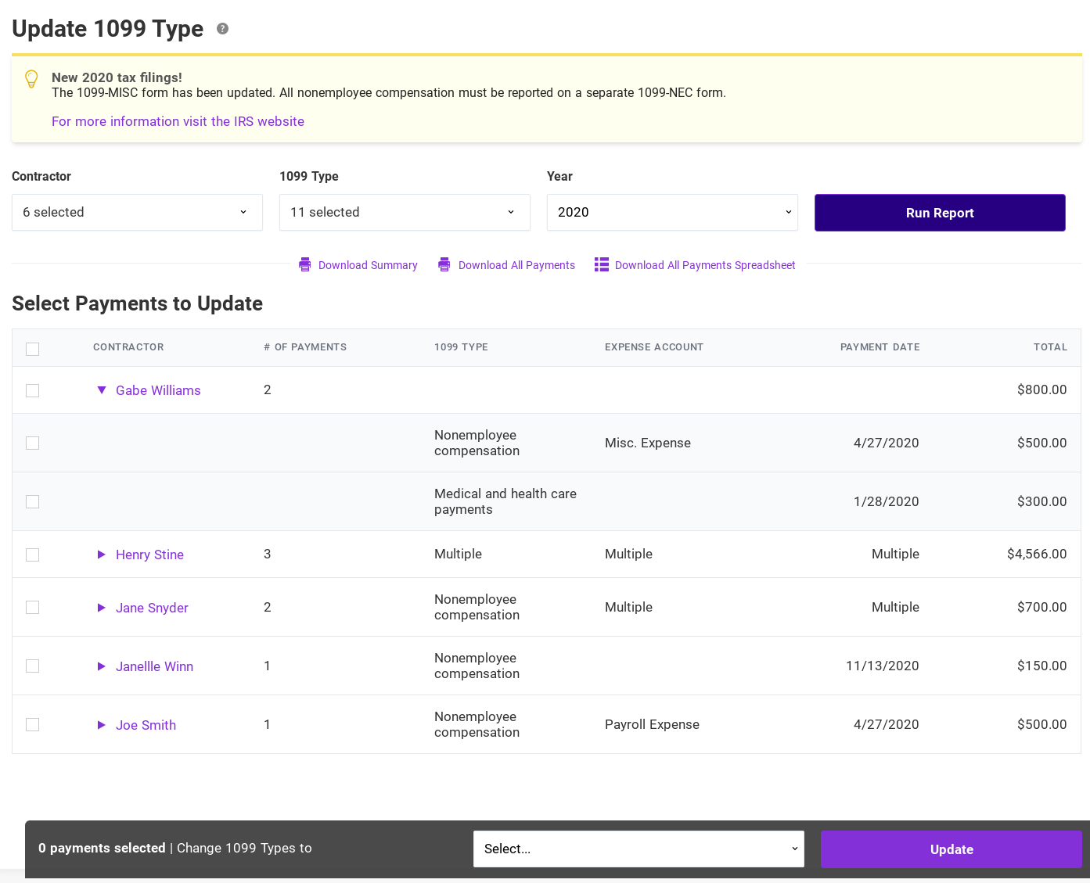Expand the Janellle Winn row triangle

[102, 666]
